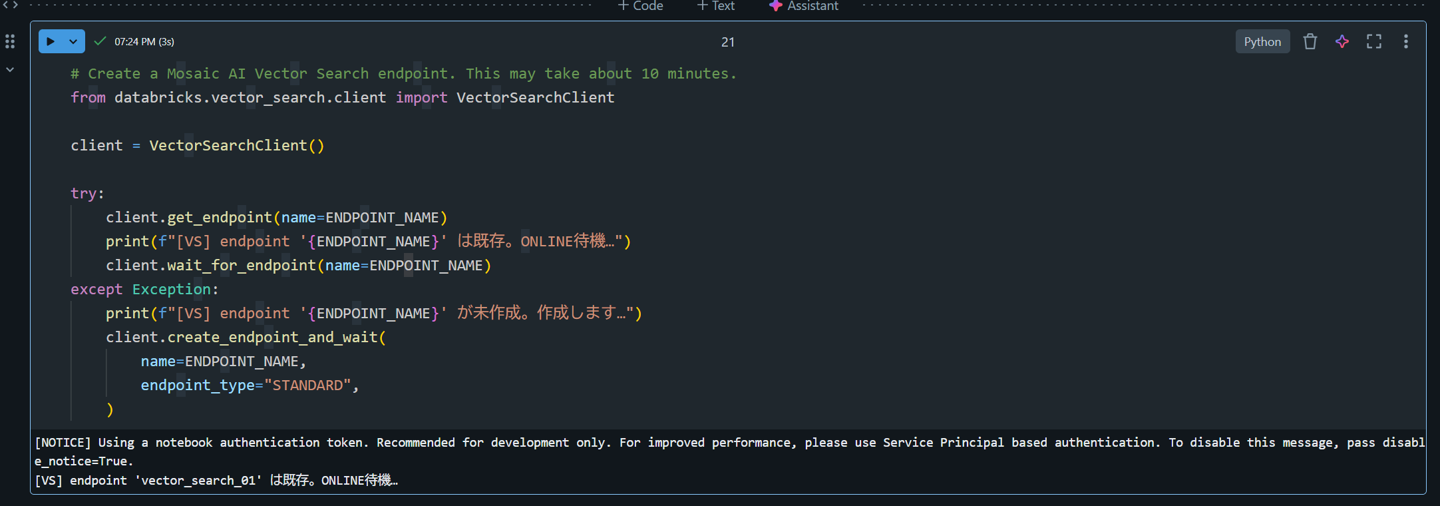Click the except Exception: line
This screenshot has height=506, width=1440.
[x=144, y=289]
